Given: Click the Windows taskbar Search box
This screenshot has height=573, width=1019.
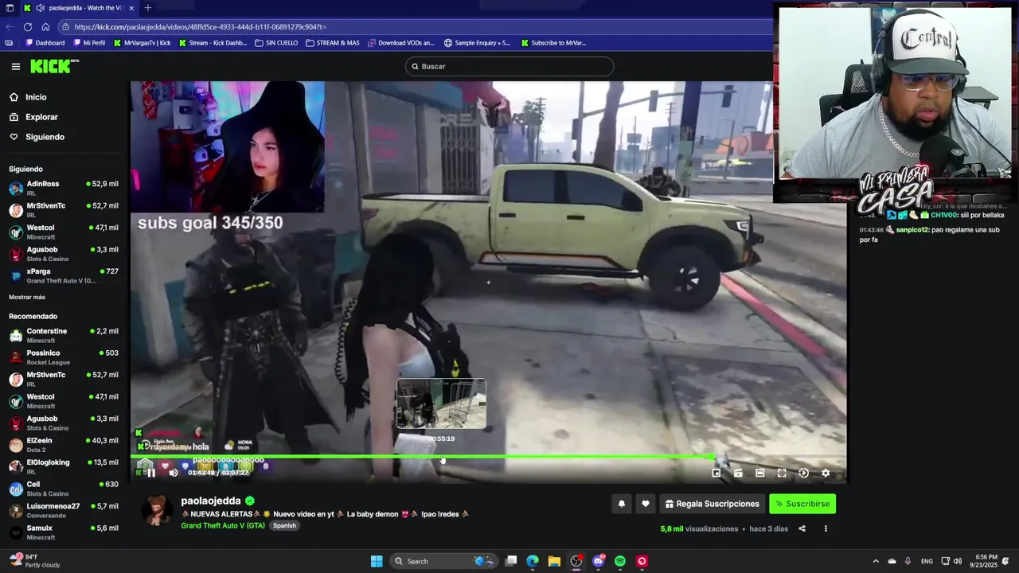Looking at the screenshot, I should click(x=443, y=561).
